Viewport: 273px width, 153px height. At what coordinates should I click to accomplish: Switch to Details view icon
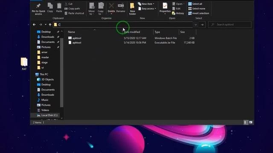tap(245, 122)
